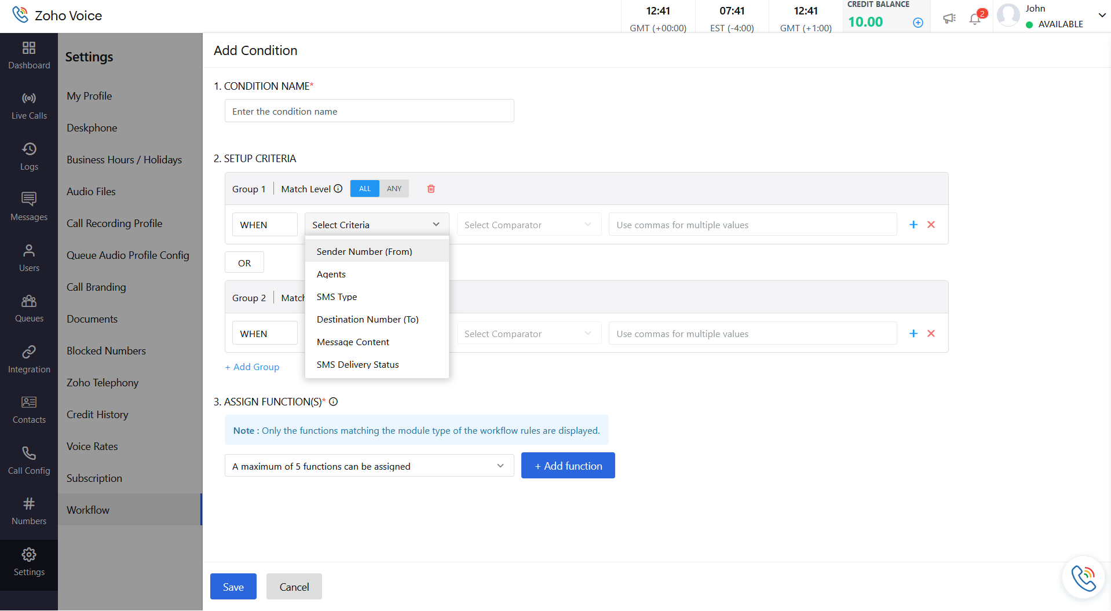Set Group 1 match level to ANY
Viewport: 1111px width, 611px height.
394,189
